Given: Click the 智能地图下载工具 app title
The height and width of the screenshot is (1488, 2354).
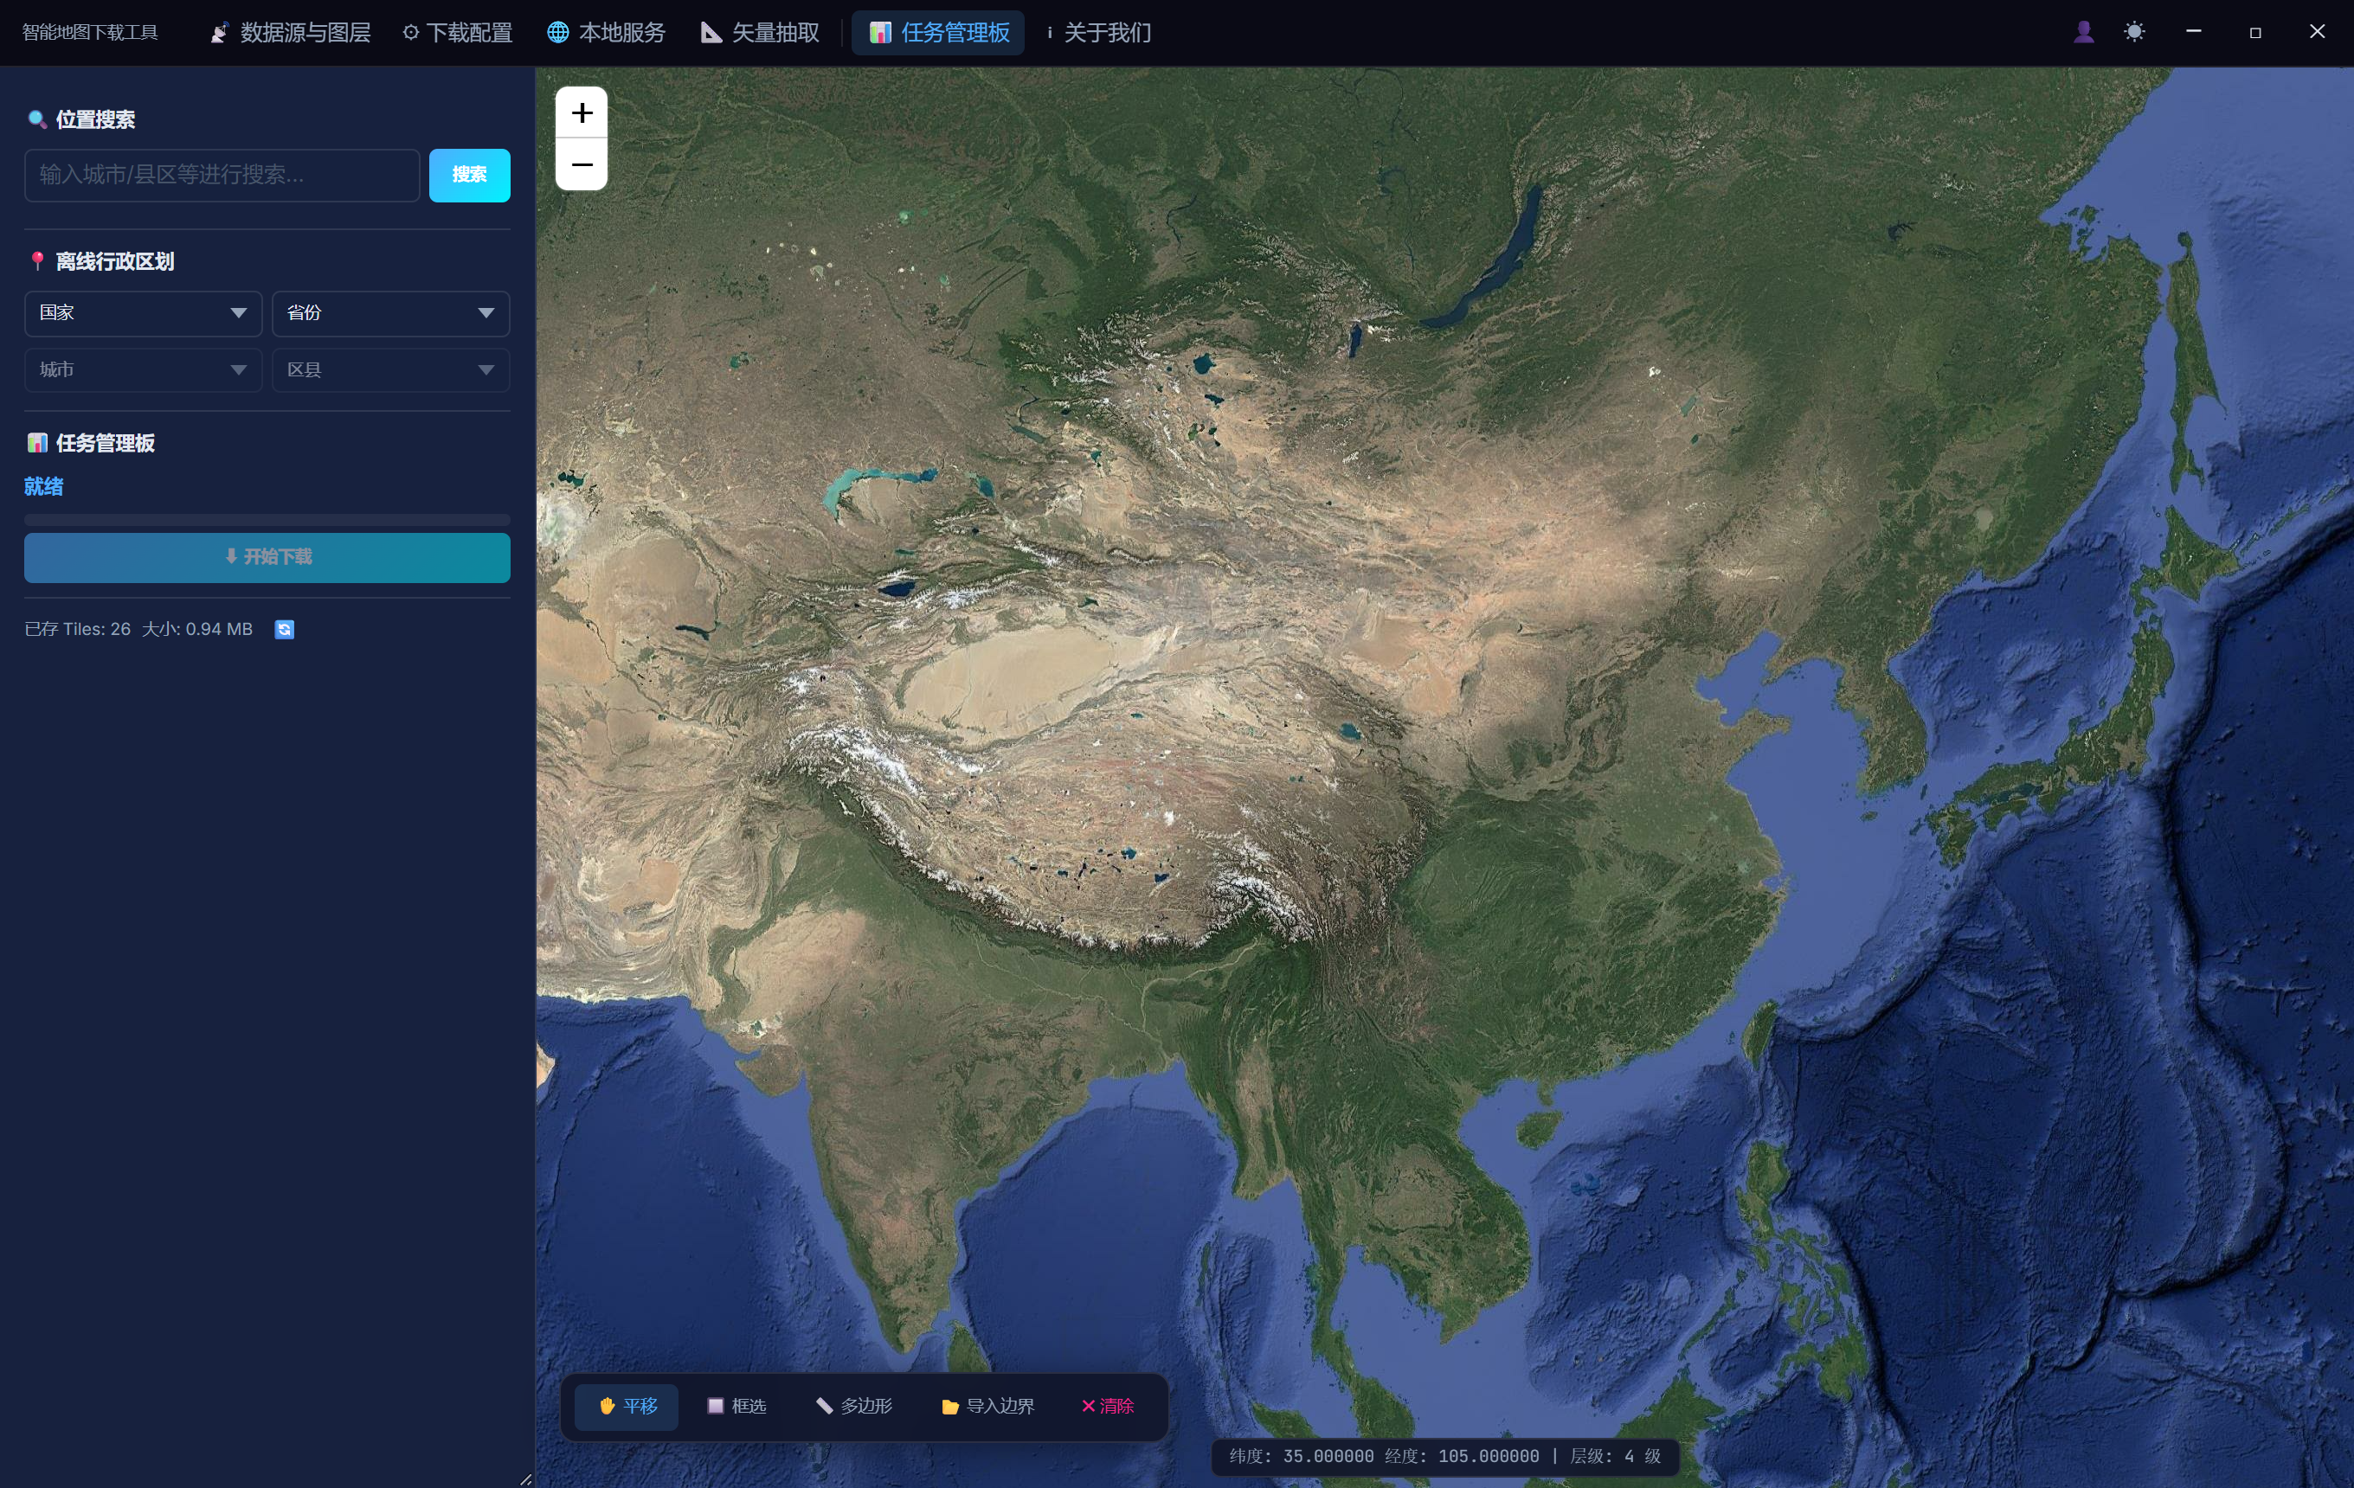Looking at the screenshot, I should click(90, 33).
